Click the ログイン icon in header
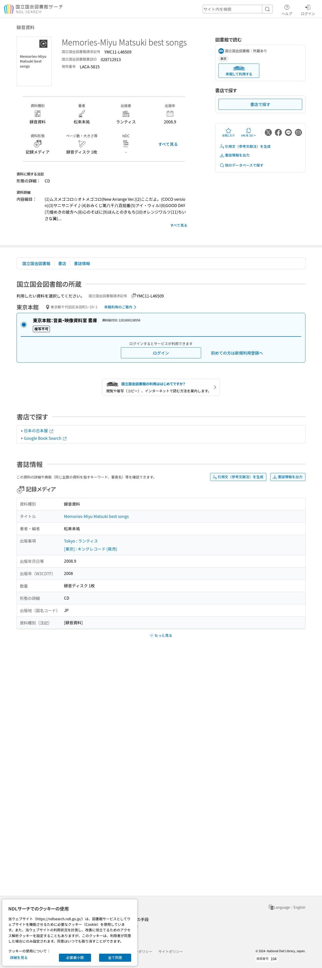322x968 pixels. pyautogui.click(x=308, y=10)
